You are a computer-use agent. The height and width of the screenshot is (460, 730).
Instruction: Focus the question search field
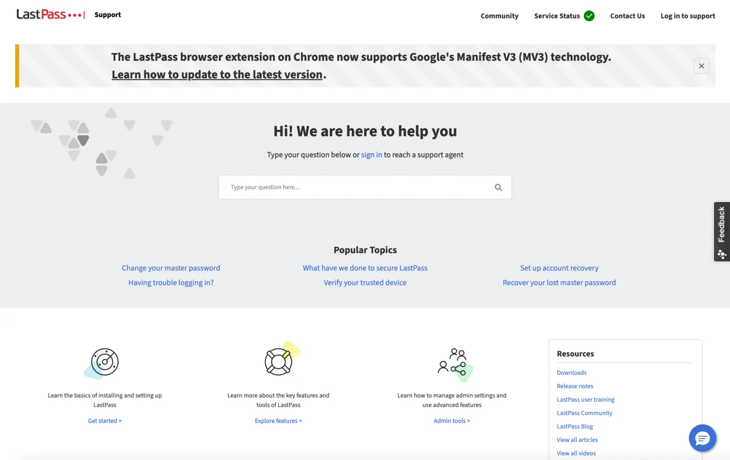click(365, 187)
